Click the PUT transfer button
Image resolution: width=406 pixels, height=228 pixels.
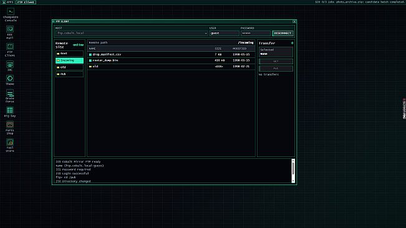click(x=276, y=69)
